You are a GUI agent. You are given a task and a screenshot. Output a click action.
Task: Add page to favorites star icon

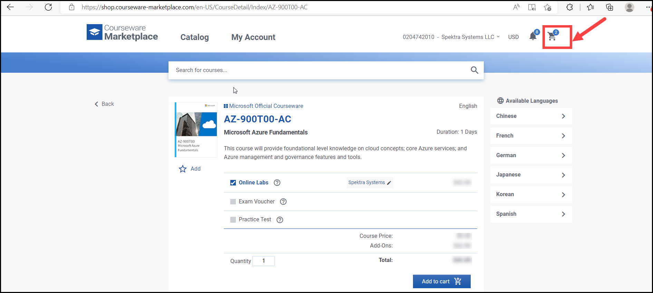point(547,7)
